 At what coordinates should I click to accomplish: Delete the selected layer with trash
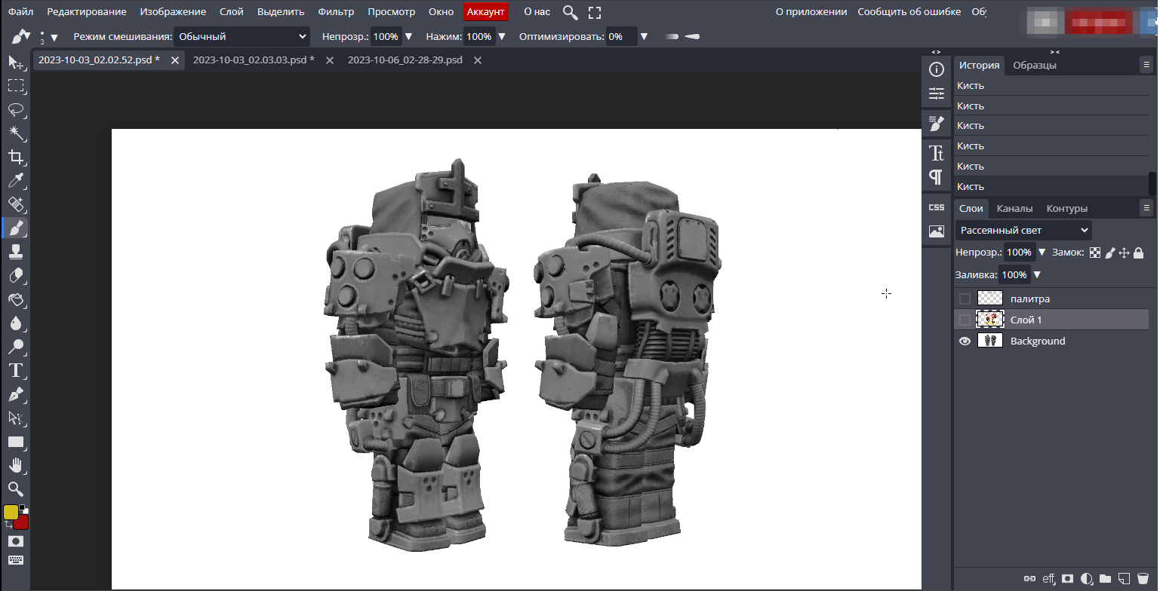pos(1143,579)
